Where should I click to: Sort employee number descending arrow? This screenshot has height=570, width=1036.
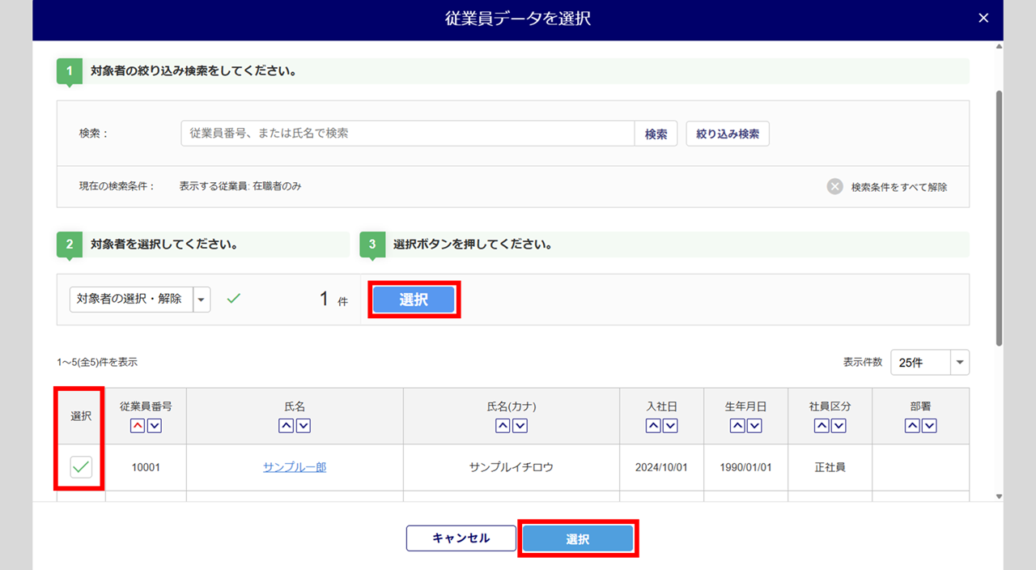point(154,426)
